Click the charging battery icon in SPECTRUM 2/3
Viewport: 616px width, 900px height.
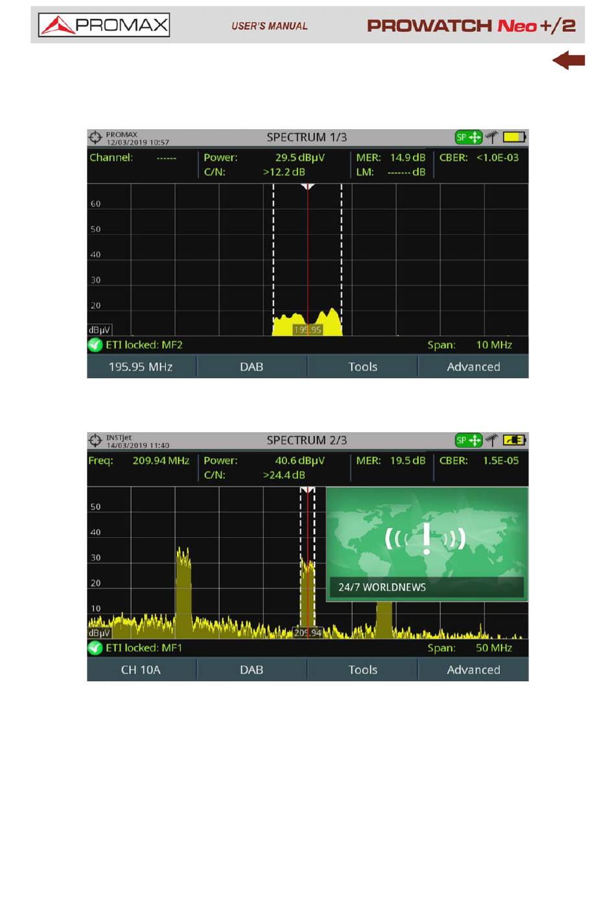tap(515, 441)
